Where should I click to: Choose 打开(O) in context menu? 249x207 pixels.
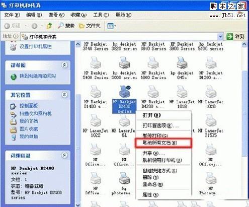click(x=163, y=115)
